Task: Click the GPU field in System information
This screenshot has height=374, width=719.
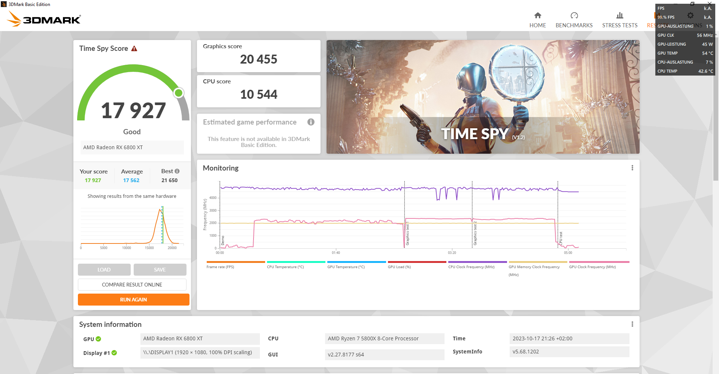Action: (x=200, y=339)
